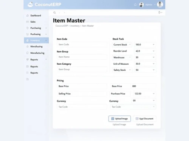Click the 'Unit of Measure' label text

[121, 64]
